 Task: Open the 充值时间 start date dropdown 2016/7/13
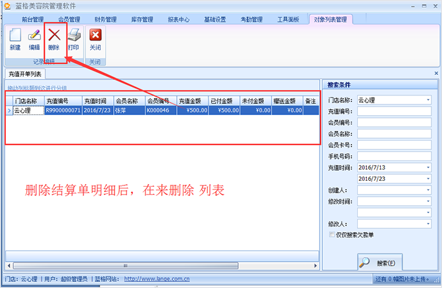pyautogui.click(x=428, y=168)
